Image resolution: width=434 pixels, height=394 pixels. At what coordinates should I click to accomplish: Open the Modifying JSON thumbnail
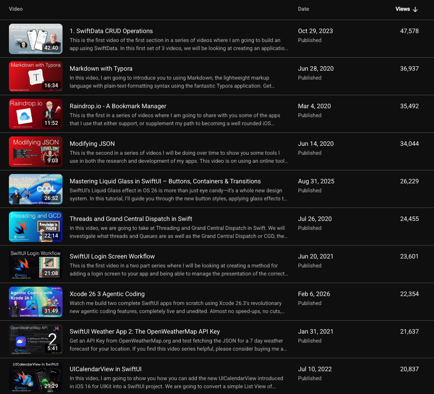(x=36, y=152)
